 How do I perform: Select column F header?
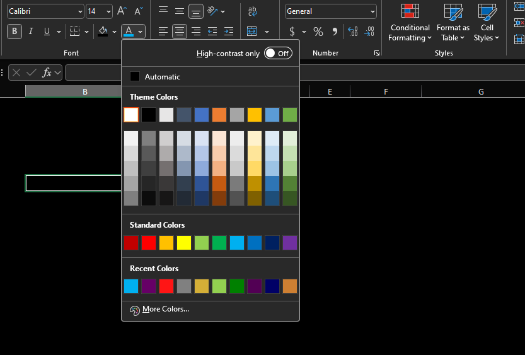tap(386, 92)
